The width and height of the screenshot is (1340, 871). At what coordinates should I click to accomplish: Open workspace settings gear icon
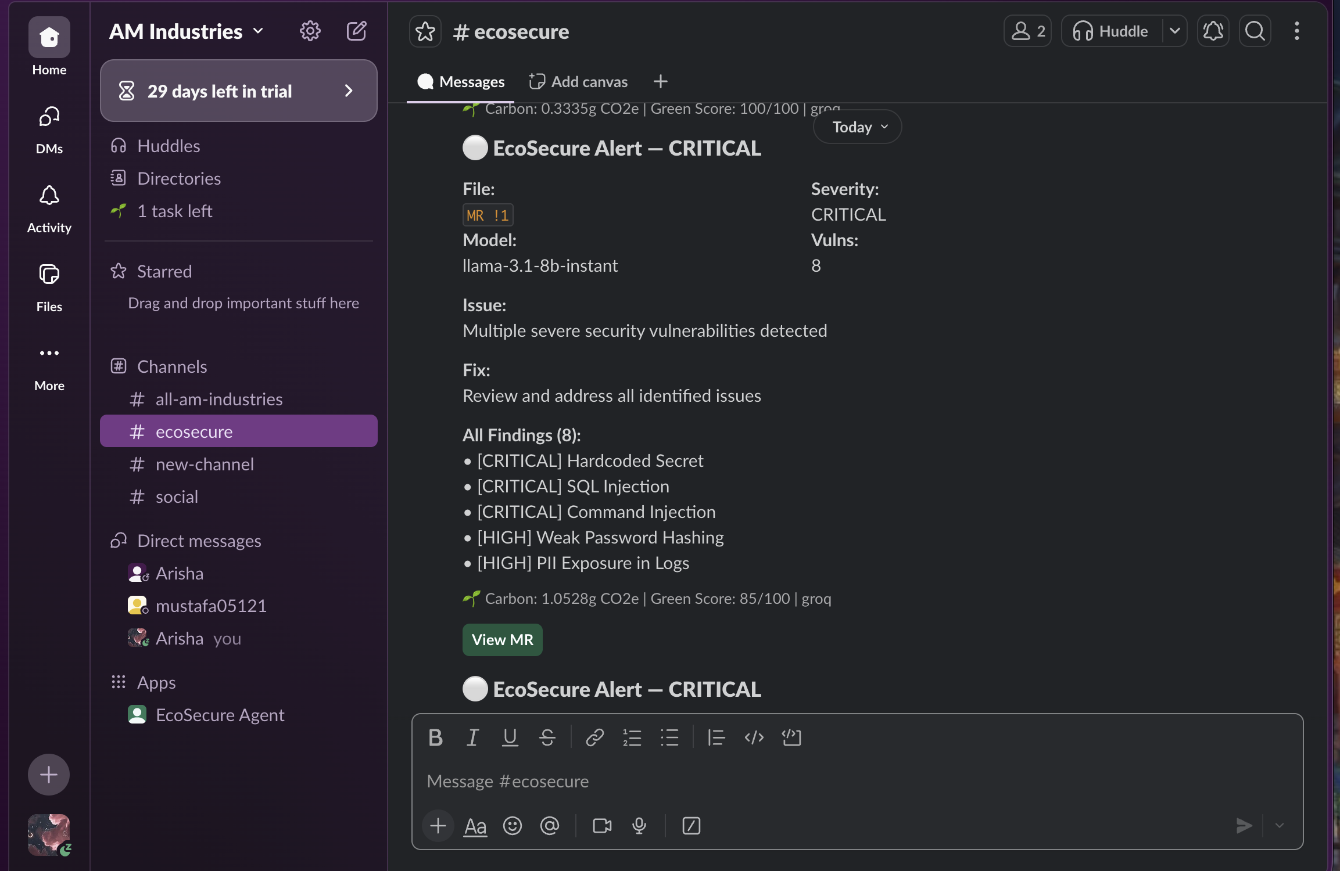point(310,31)
